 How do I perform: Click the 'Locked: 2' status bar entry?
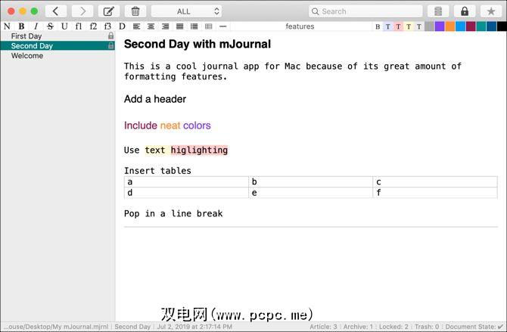pos(393,327)
